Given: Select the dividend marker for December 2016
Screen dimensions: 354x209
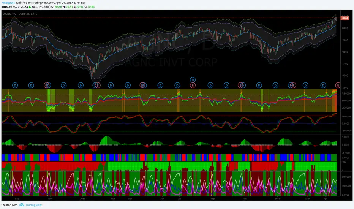Looking at the screenshot, I should [259, 85].
